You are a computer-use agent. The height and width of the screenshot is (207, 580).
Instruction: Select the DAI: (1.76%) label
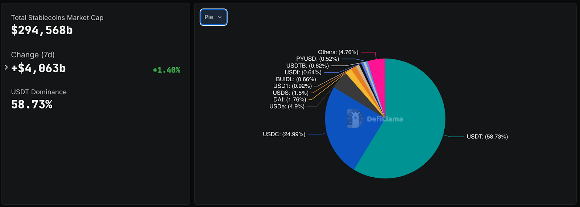(290, 99)
